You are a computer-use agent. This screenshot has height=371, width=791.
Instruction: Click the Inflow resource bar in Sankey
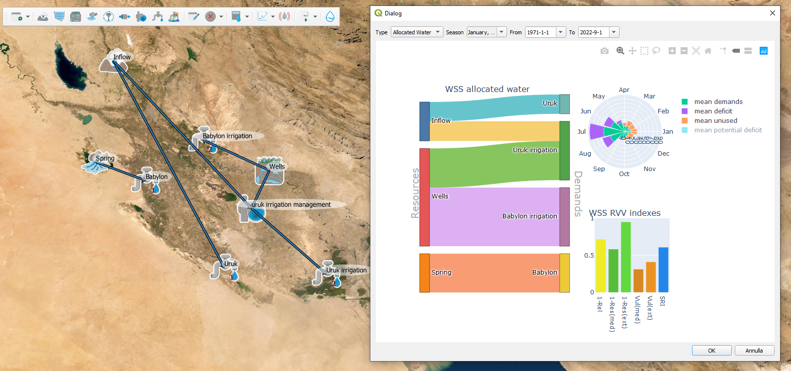pos(424,121)
